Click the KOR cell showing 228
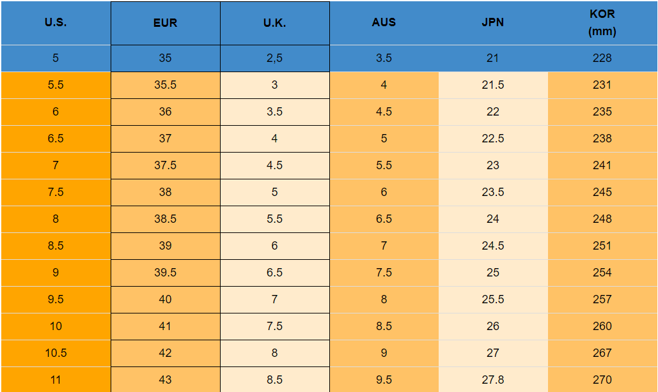Image resolution: width=658 pixels, height=392 pixels. 602,58
